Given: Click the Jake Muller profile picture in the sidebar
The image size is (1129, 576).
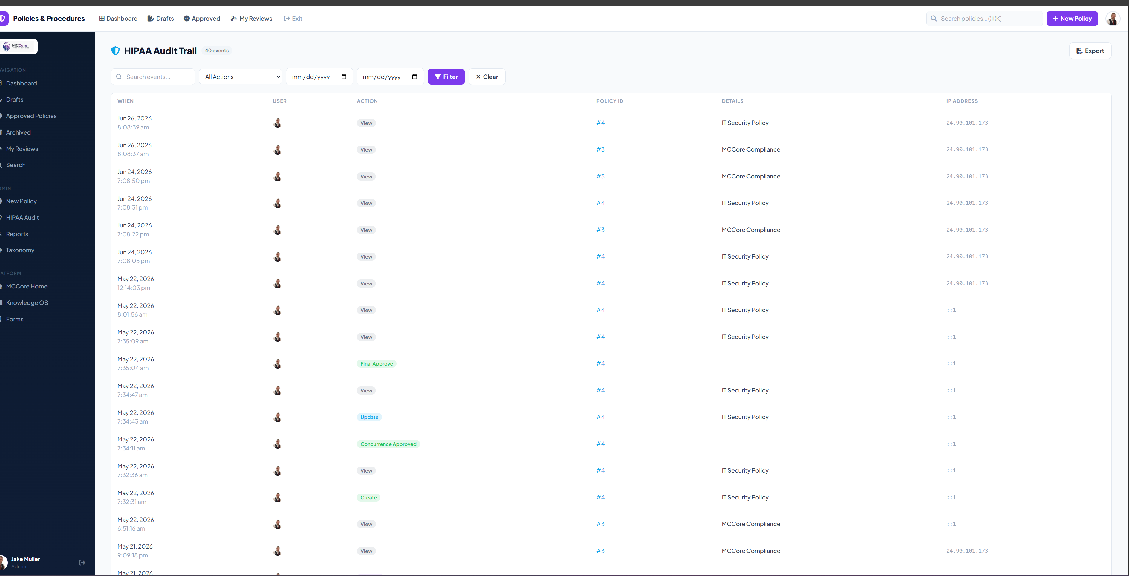Looking at the screenshot, I should (x=4, y=563).
